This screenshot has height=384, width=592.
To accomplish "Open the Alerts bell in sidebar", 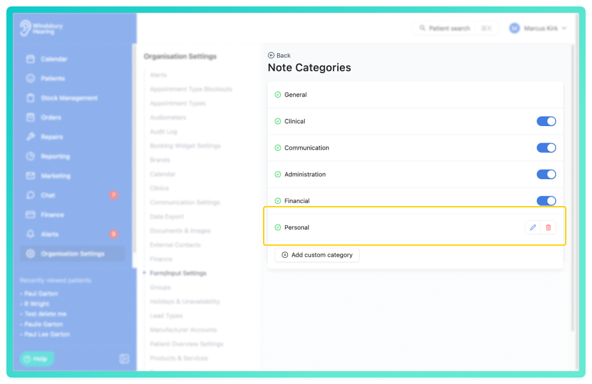I will click(31, 234).
